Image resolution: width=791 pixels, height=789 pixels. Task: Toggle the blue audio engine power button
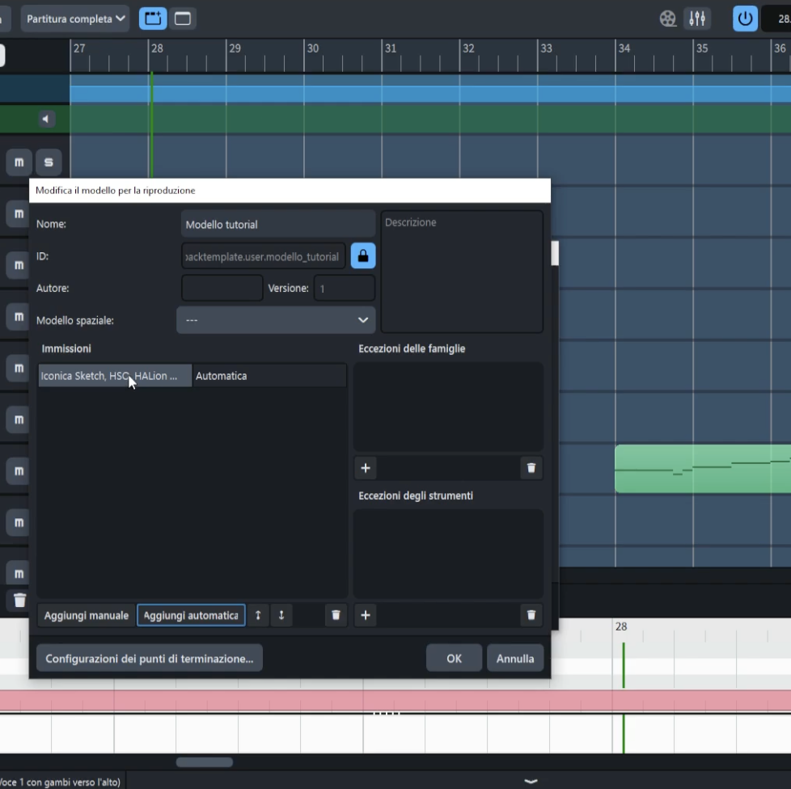pyautogui.click(x=745, y=19)
